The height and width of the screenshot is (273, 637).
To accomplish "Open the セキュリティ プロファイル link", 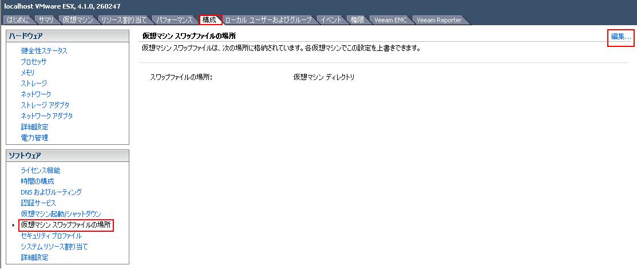I will pyautogui.click(x=51, y=236).
